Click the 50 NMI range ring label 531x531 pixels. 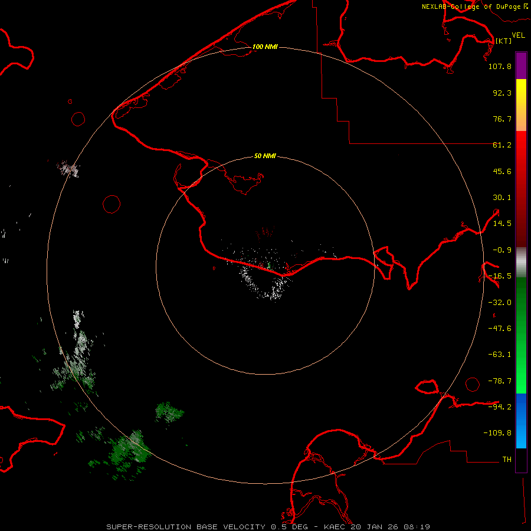point(265,156)
